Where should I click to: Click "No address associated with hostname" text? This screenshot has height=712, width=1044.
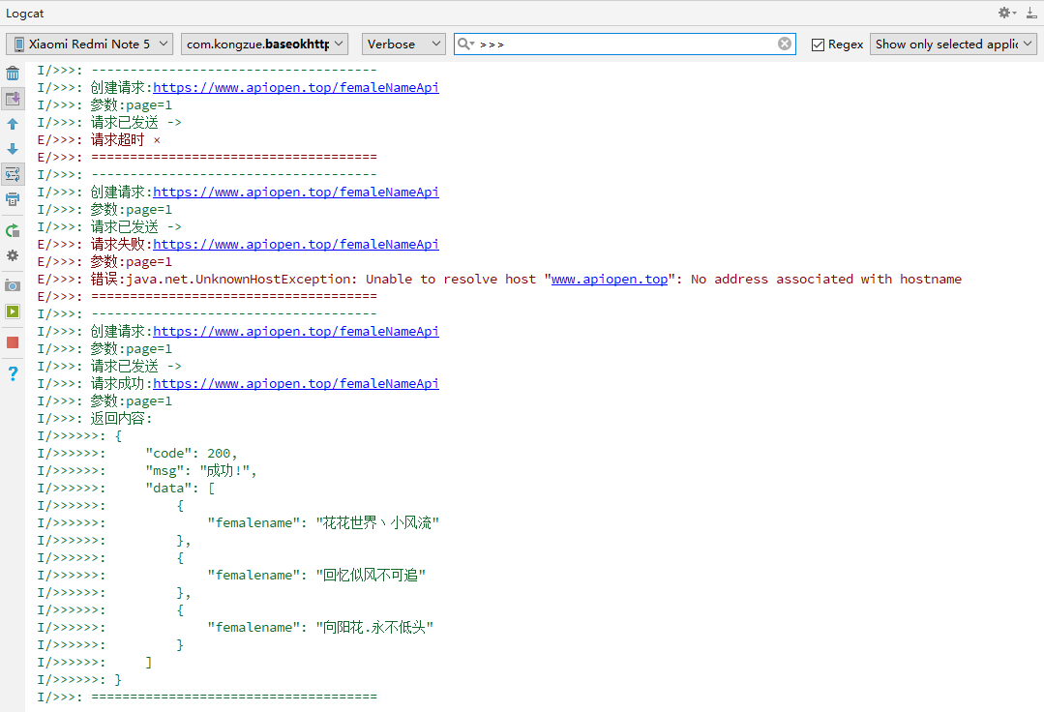(825, 279)
